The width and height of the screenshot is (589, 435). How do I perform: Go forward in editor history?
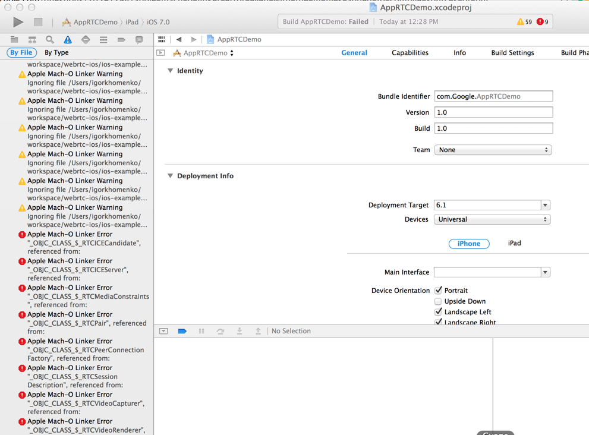tap(193, 39)
